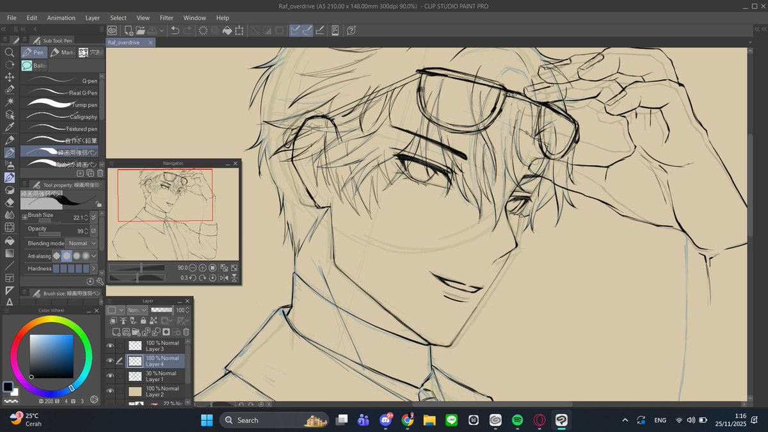Open Clip Studio launcher icon
The image size is (768, 432).
(x=112, y=30)
